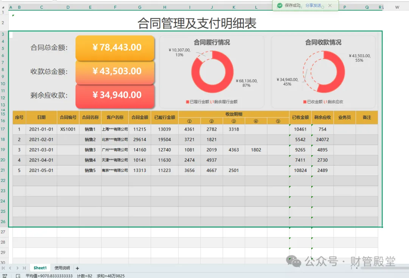Select the 销售5 contract name cell
The height and width of the screenshot is (278, 409).
pyautogui.click(x=90, y=170)
